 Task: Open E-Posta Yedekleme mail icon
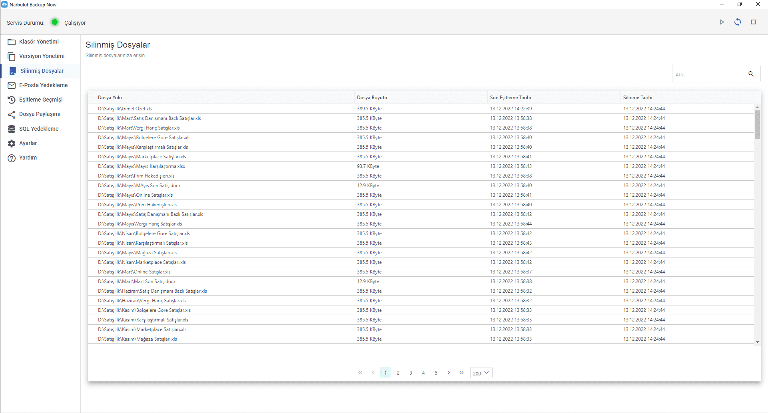12,86
